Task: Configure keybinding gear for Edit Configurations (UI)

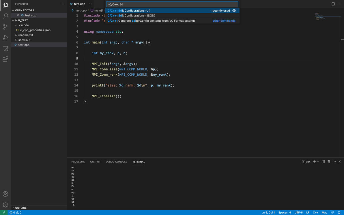Action: point(234,10)
